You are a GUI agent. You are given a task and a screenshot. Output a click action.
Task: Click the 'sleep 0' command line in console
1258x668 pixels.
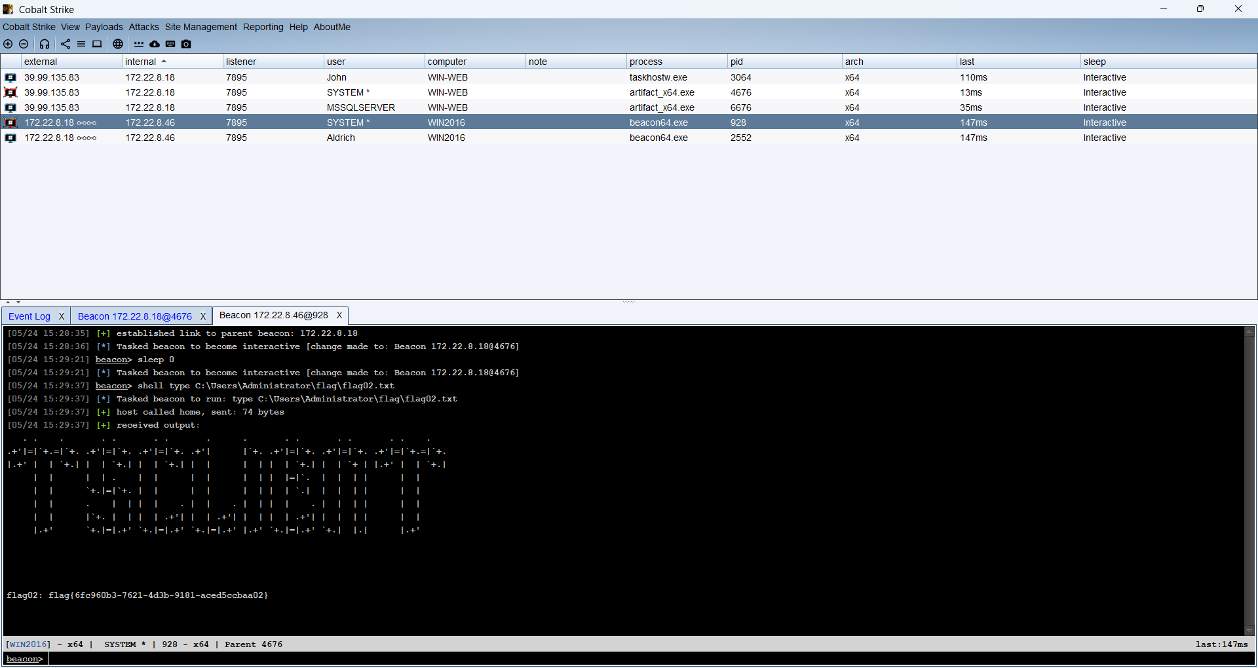[91, 360]
